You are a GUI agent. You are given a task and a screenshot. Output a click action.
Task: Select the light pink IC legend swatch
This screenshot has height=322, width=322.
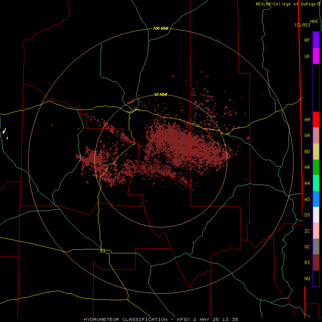tap(316, 231)
